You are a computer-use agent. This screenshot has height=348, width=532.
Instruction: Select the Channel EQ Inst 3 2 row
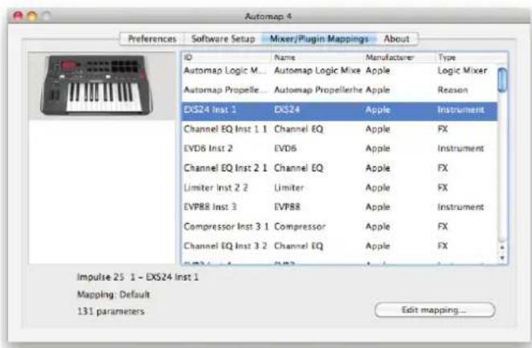coord(339,246)
